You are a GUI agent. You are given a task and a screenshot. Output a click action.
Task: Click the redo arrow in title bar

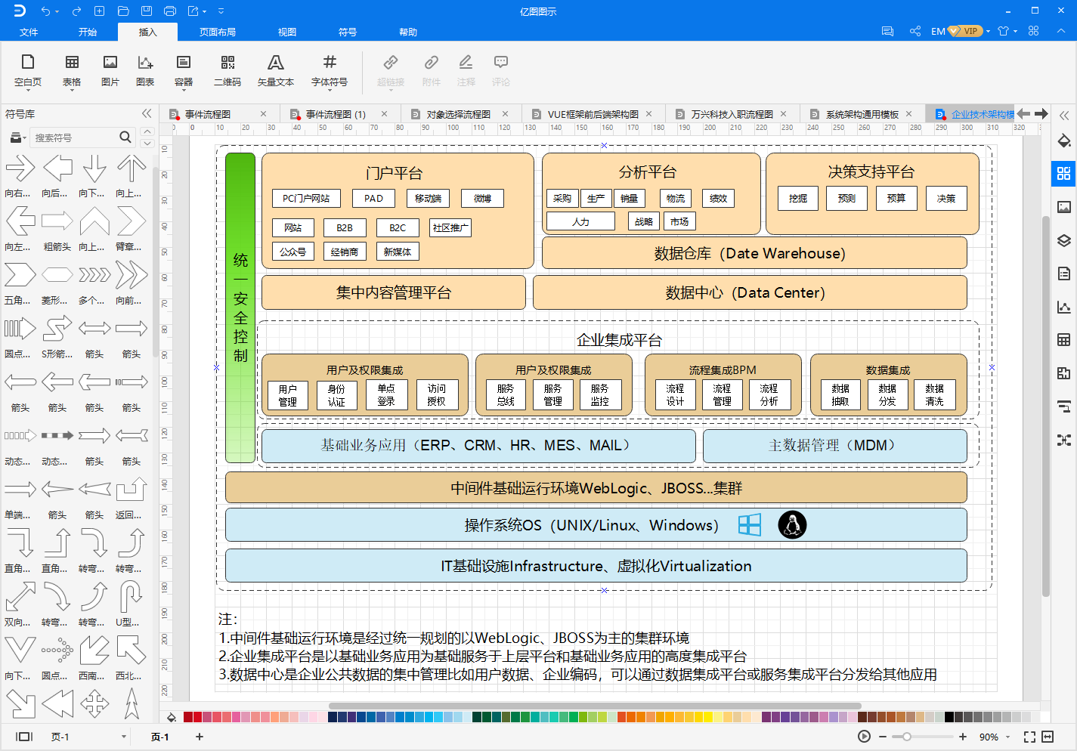76,11
